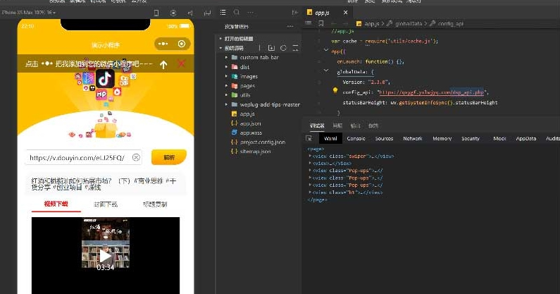Click the config_api URL in the code
Screen dimensions: 560x294
[432, 92]
